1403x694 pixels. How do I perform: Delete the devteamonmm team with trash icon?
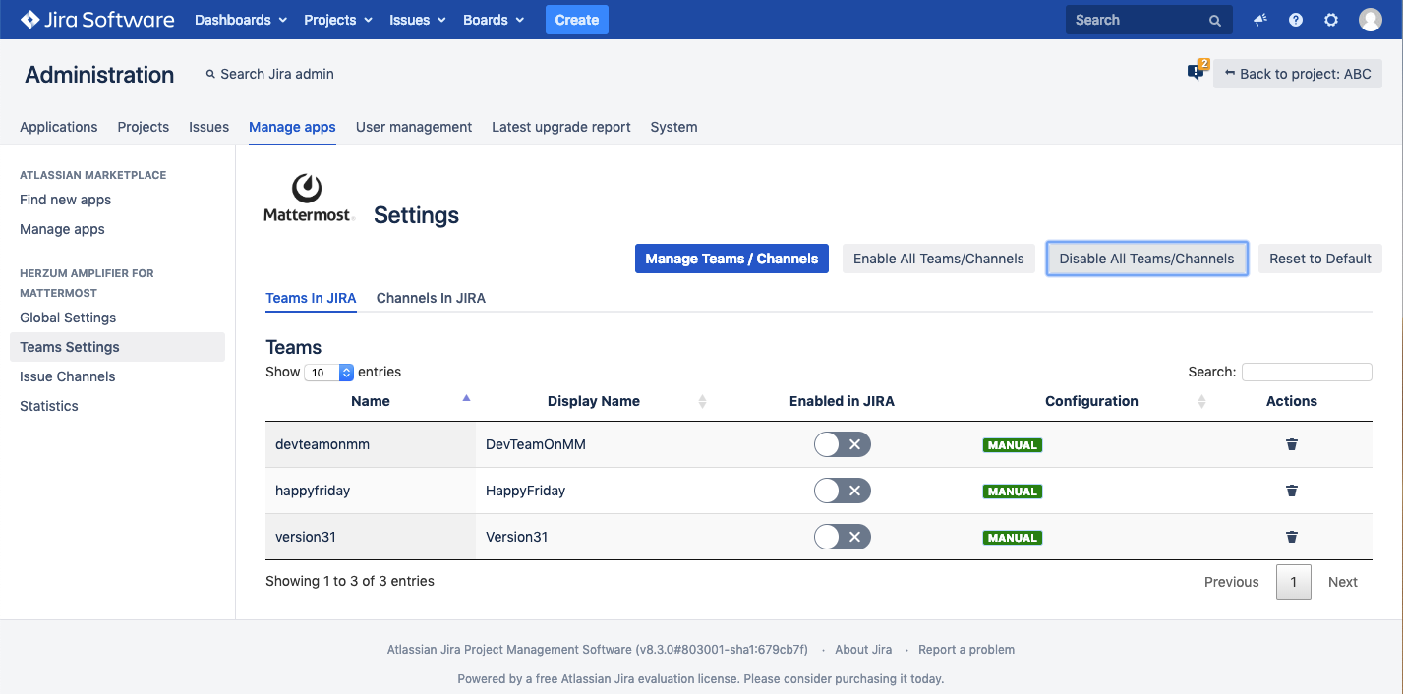click(1292, 444)
